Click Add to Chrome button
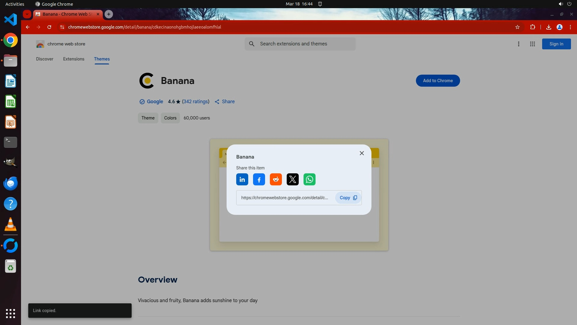The width and height of the screenshot is (577, 325). (438, 81)
